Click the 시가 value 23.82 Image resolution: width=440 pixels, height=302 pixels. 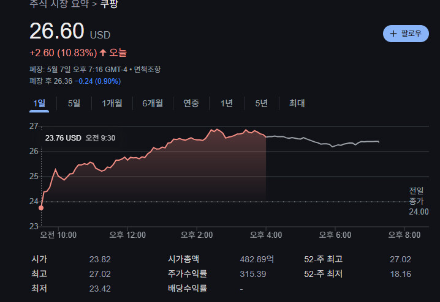pyautogui.click(x=100, y=259)
